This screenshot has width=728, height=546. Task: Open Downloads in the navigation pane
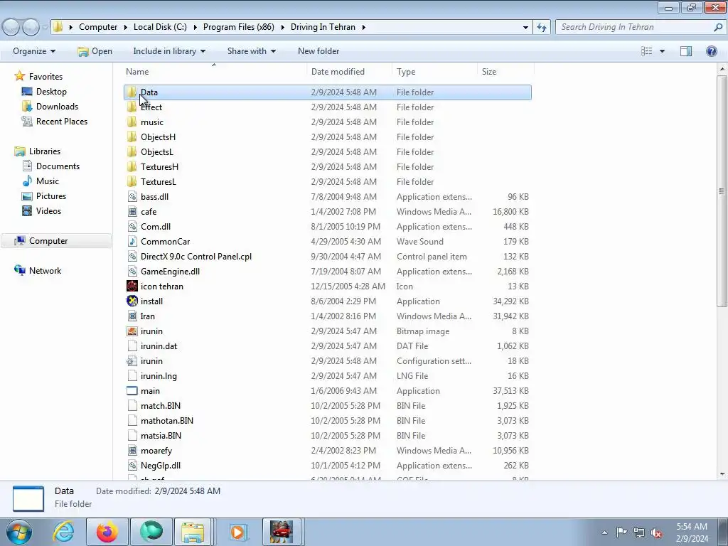[57, 107]
